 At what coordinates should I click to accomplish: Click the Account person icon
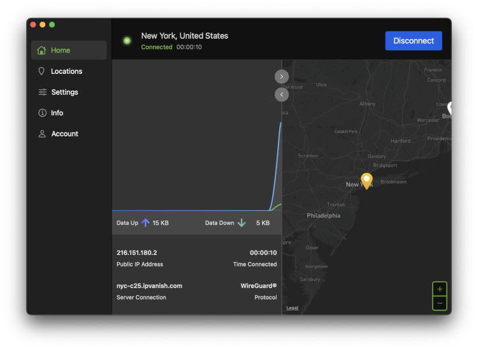point(42,134)
